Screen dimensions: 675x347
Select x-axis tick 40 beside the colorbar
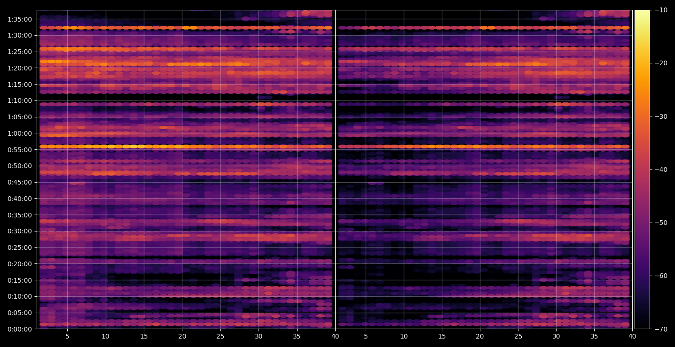click(x=633, y=337)
